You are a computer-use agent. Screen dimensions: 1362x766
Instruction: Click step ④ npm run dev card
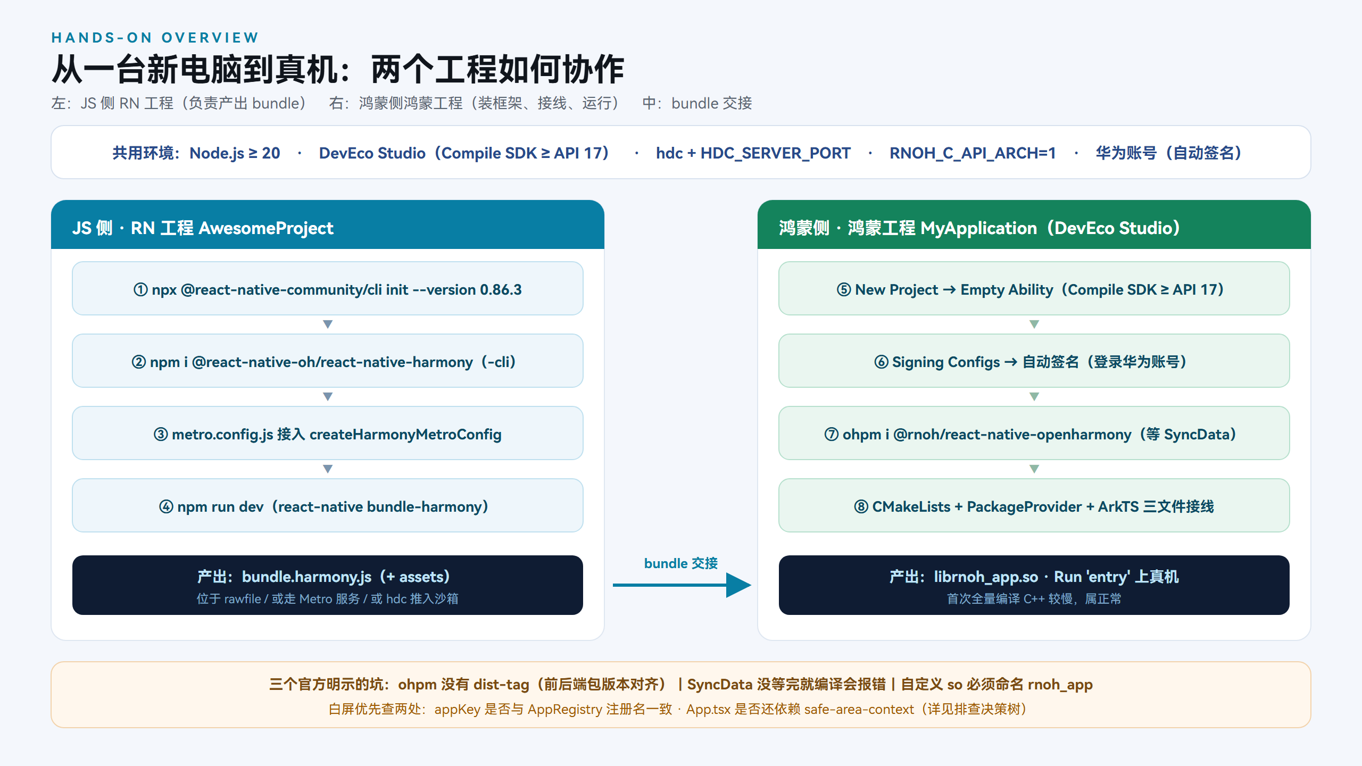[x=328, y=505]
